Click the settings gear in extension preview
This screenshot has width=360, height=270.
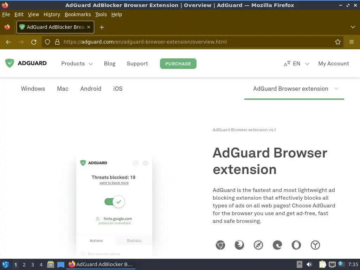click(x=145, y=163)
